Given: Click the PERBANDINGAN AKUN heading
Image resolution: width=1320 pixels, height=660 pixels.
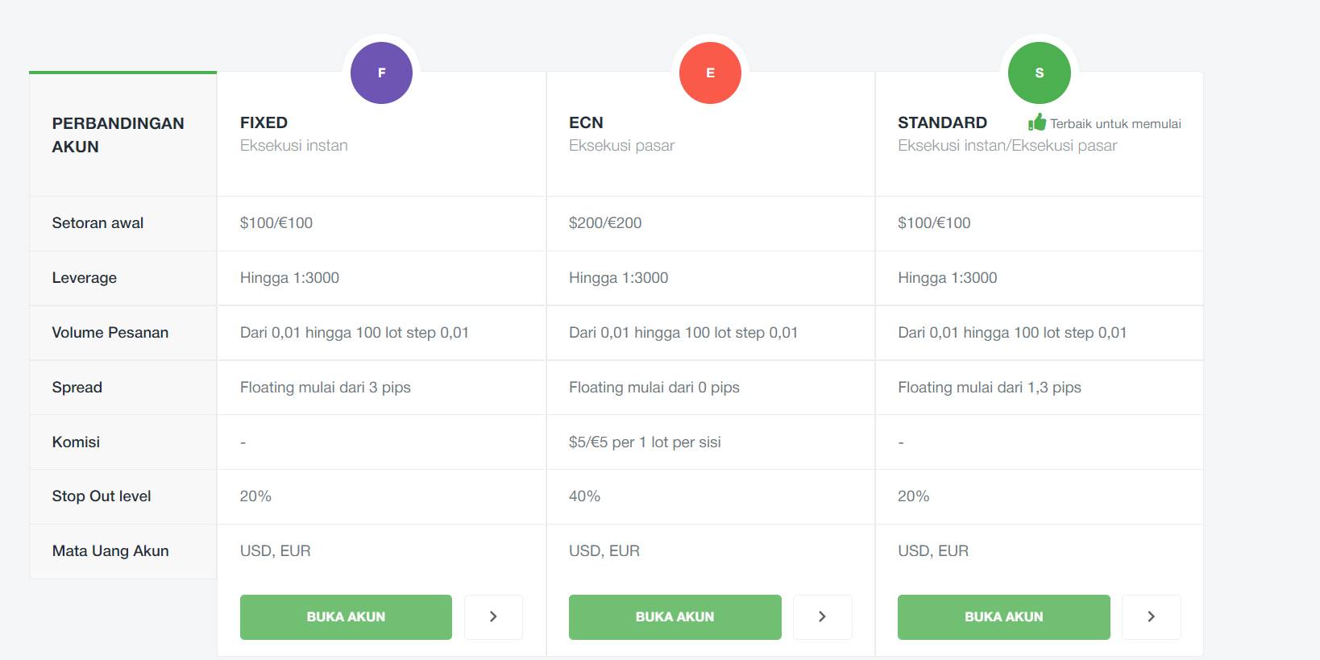Looking at the screenshot, I should pos(118,135).
